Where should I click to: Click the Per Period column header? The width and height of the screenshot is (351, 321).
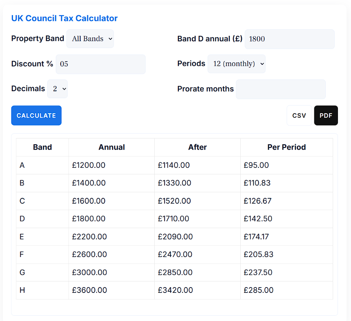(286, 147)
